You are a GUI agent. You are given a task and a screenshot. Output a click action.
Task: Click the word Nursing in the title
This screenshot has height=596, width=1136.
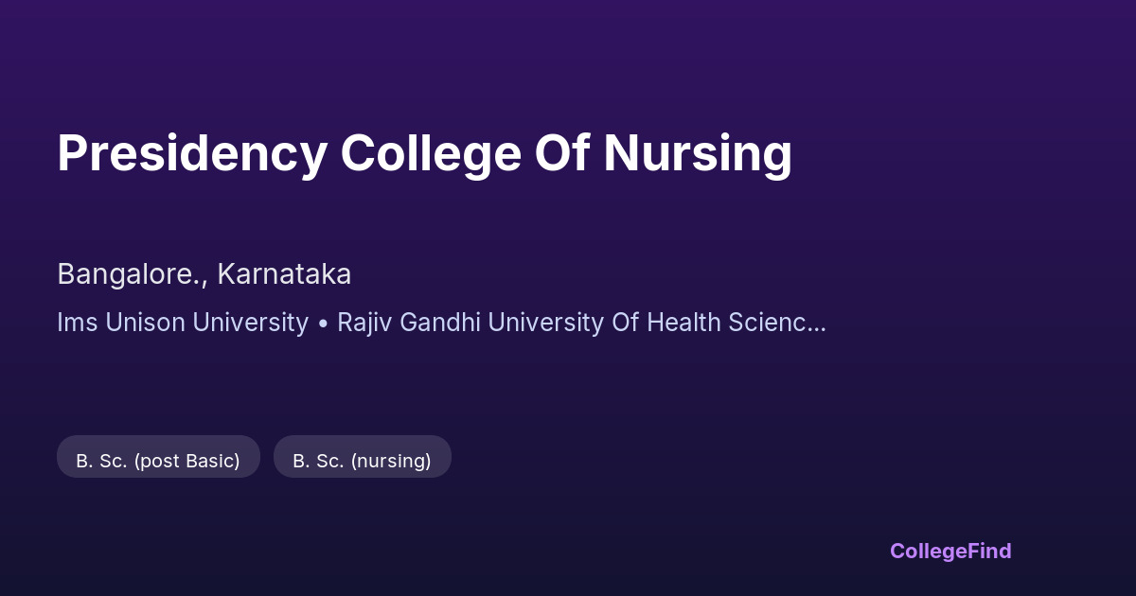tap(697, 153)
